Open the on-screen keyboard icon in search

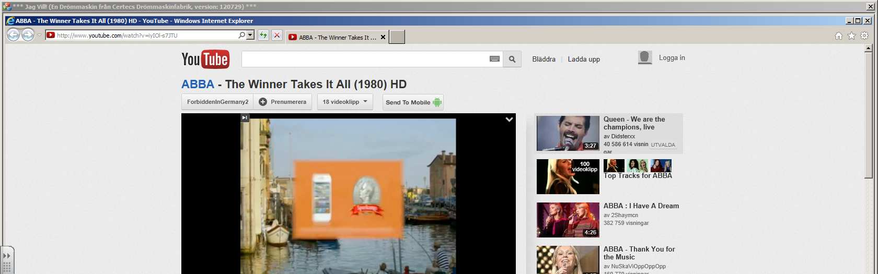click(494, 59)
